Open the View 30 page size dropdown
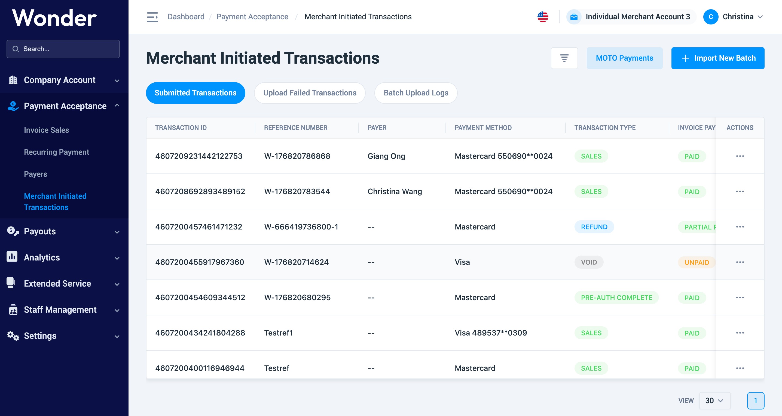This screenshot has width=782, height=416. coord(714,400)
